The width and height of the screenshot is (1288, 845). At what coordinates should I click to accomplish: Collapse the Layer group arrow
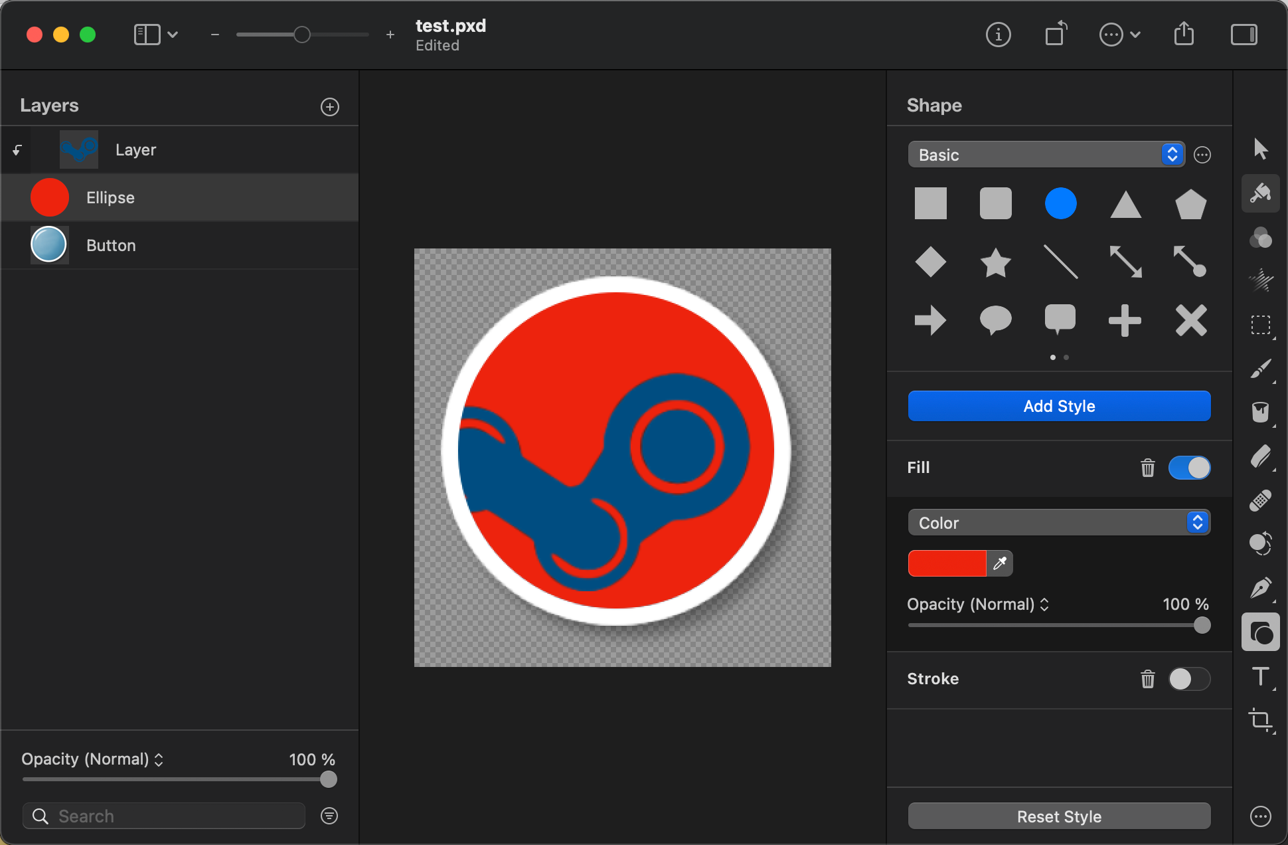click(x=17, y=150)
